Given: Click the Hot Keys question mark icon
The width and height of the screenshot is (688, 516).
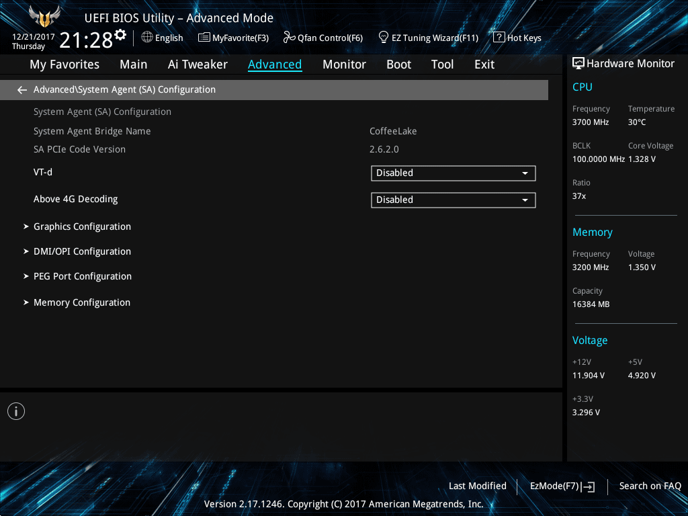Looking at the screenshot, I should pos(499,38).
